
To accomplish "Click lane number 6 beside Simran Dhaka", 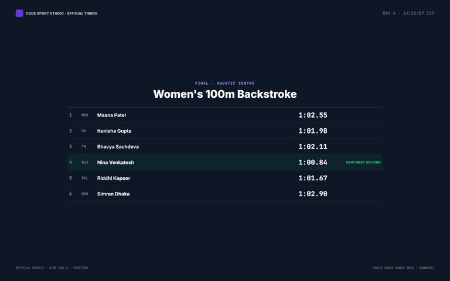I will (70, 194).
